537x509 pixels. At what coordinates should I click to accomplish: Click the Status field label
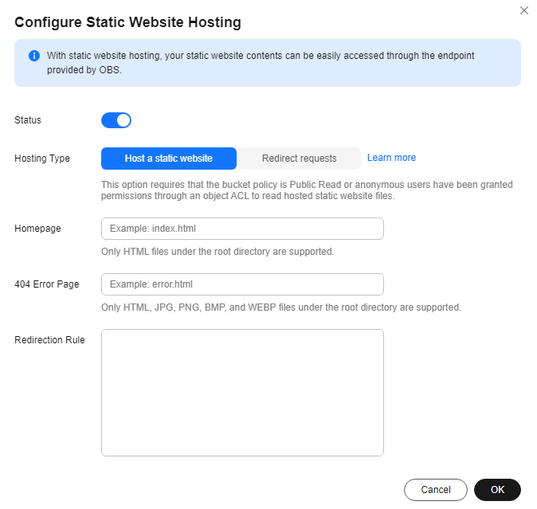(28, 120)
